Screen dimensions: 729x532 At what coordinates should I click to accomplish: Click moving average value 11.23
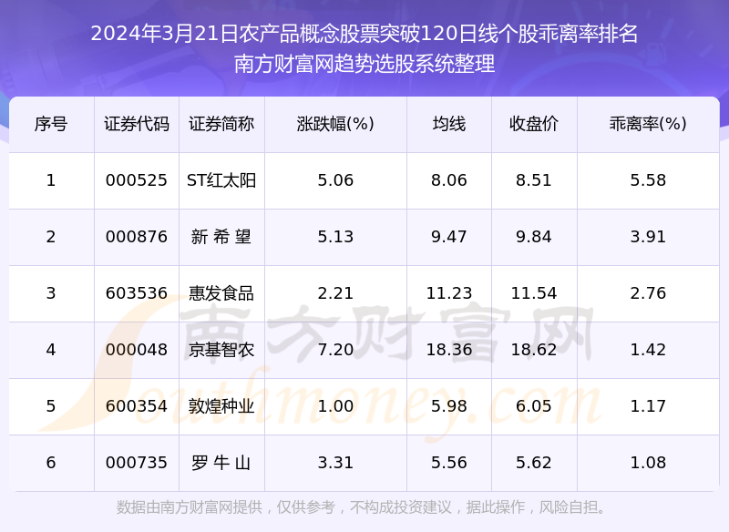tap(448, 293)
